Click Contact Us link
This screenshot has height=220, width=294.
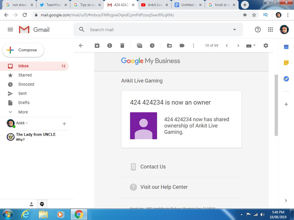pyautogui.click(x=153, y=167)
